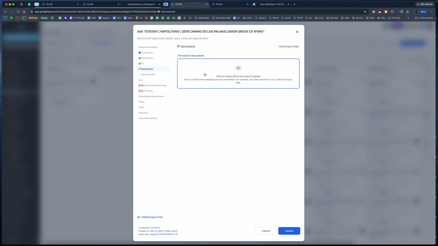Select the Fix & Flip section
Image resolution: width=438 pixels, height=246 pixels.
click(146, 91)
